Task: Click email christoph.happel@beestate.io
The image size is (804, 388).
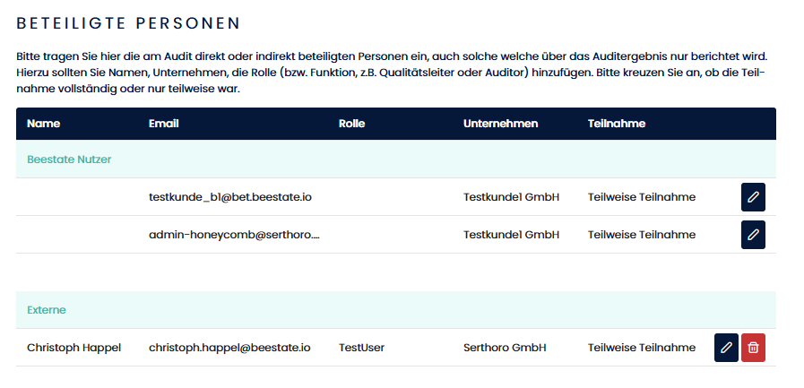Action: click(229, 348)
